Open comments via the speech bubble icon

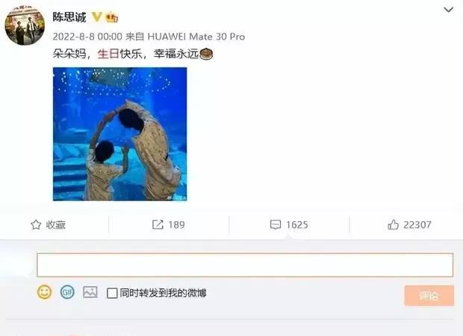(276, 225)
